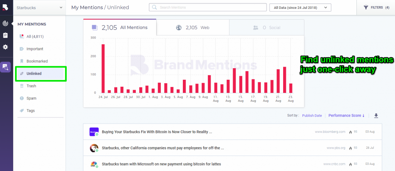Focus the Search Mentions input field
This screenshot has width=395, height=171.
point(208,7)
